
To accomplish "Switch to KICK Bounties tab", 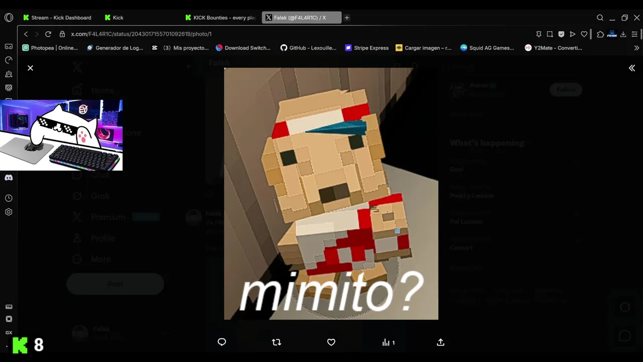I will click(x=221, y=18).
